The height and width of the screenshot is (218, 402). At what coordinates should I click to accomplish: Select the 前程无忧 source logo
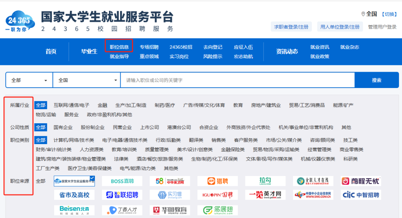pos(361,181)
